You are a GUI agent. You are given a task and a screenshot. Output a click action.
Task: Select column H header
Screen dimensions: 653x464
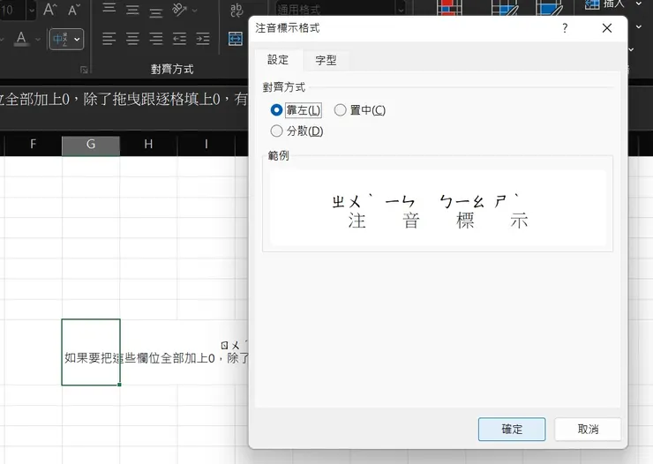pyautogui.click(x=148, y=145)
